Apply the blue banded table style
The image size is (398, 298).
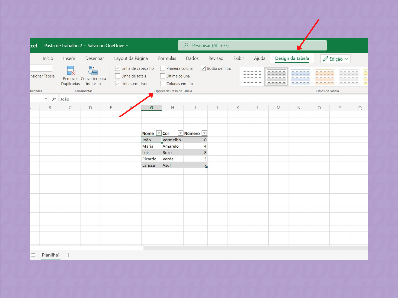[x=300, y=77]
